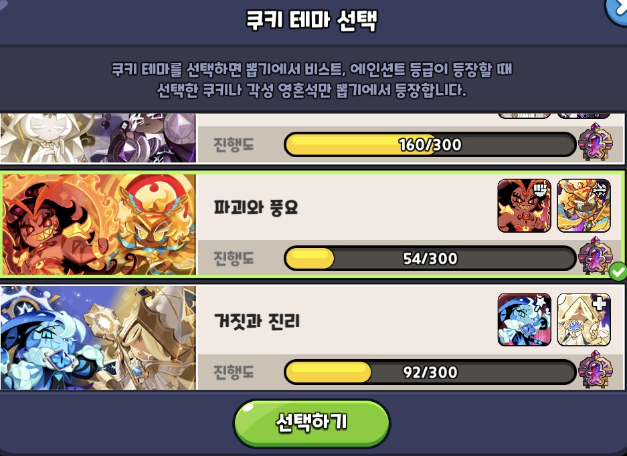This screenshot has width=627, height=456.
Task: Close the 쿠키 테마 선택 dialog
Action: pos(618,10)
